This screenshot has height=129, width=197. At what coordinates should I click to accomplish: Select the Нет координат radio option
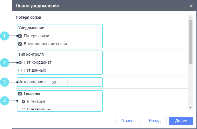coord(20,62)
